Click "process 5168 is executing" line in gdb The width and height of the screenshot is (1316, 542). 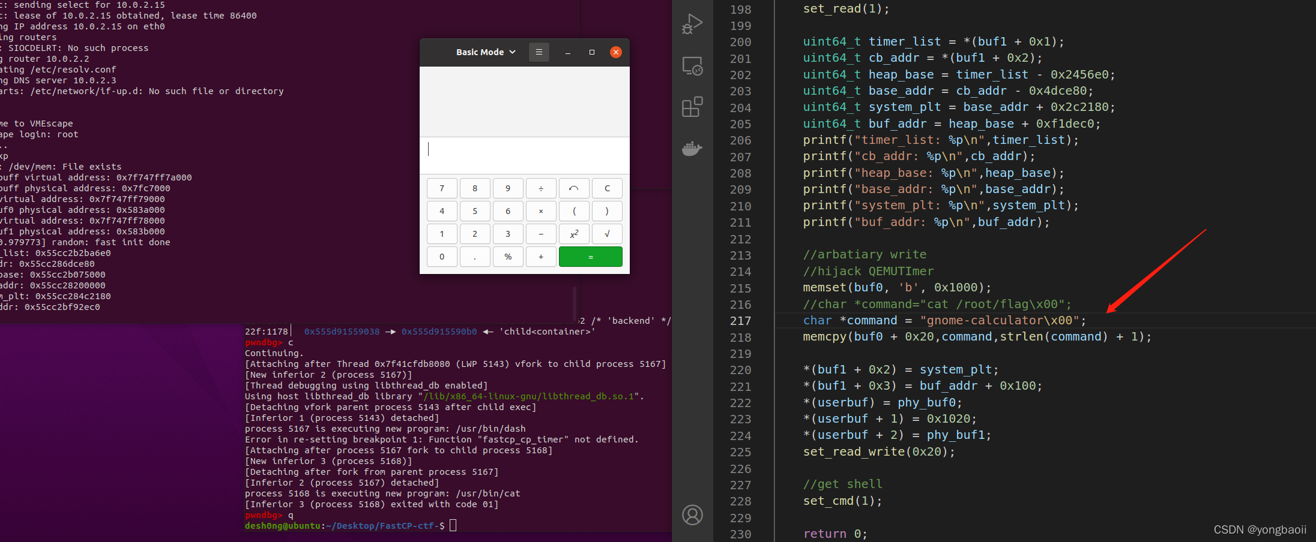click(382, 493)
